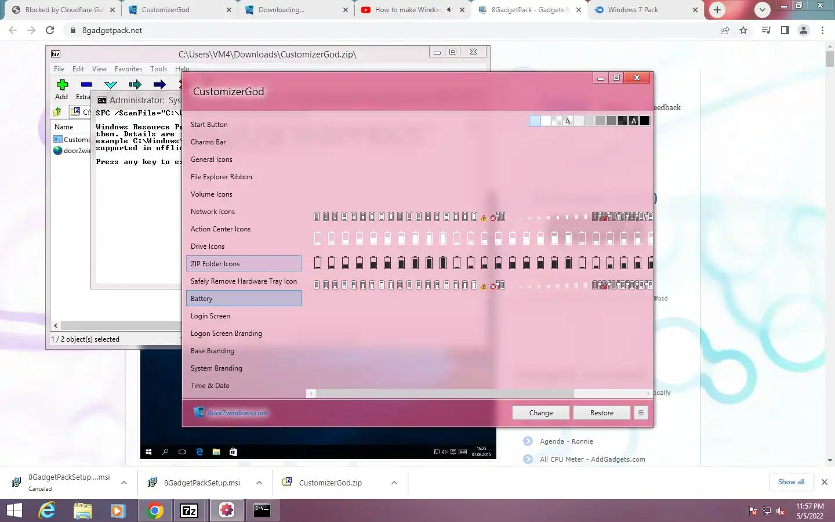Screen dimensions: 835x522
Task: Open a new Chrome tab with plus
Action: click(x=717, y=10)
